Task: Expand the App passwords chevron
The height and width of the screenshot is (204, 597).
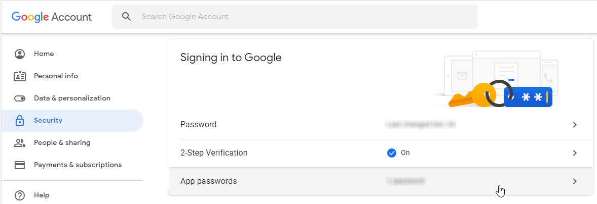Action: click(x=574, y=181)
